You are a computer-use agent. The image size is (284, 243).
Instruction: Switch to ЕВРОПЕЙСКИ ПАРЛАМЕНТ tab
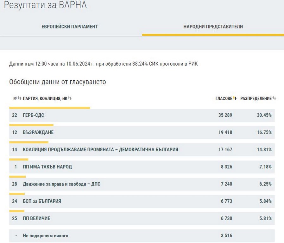click(70, 27)
